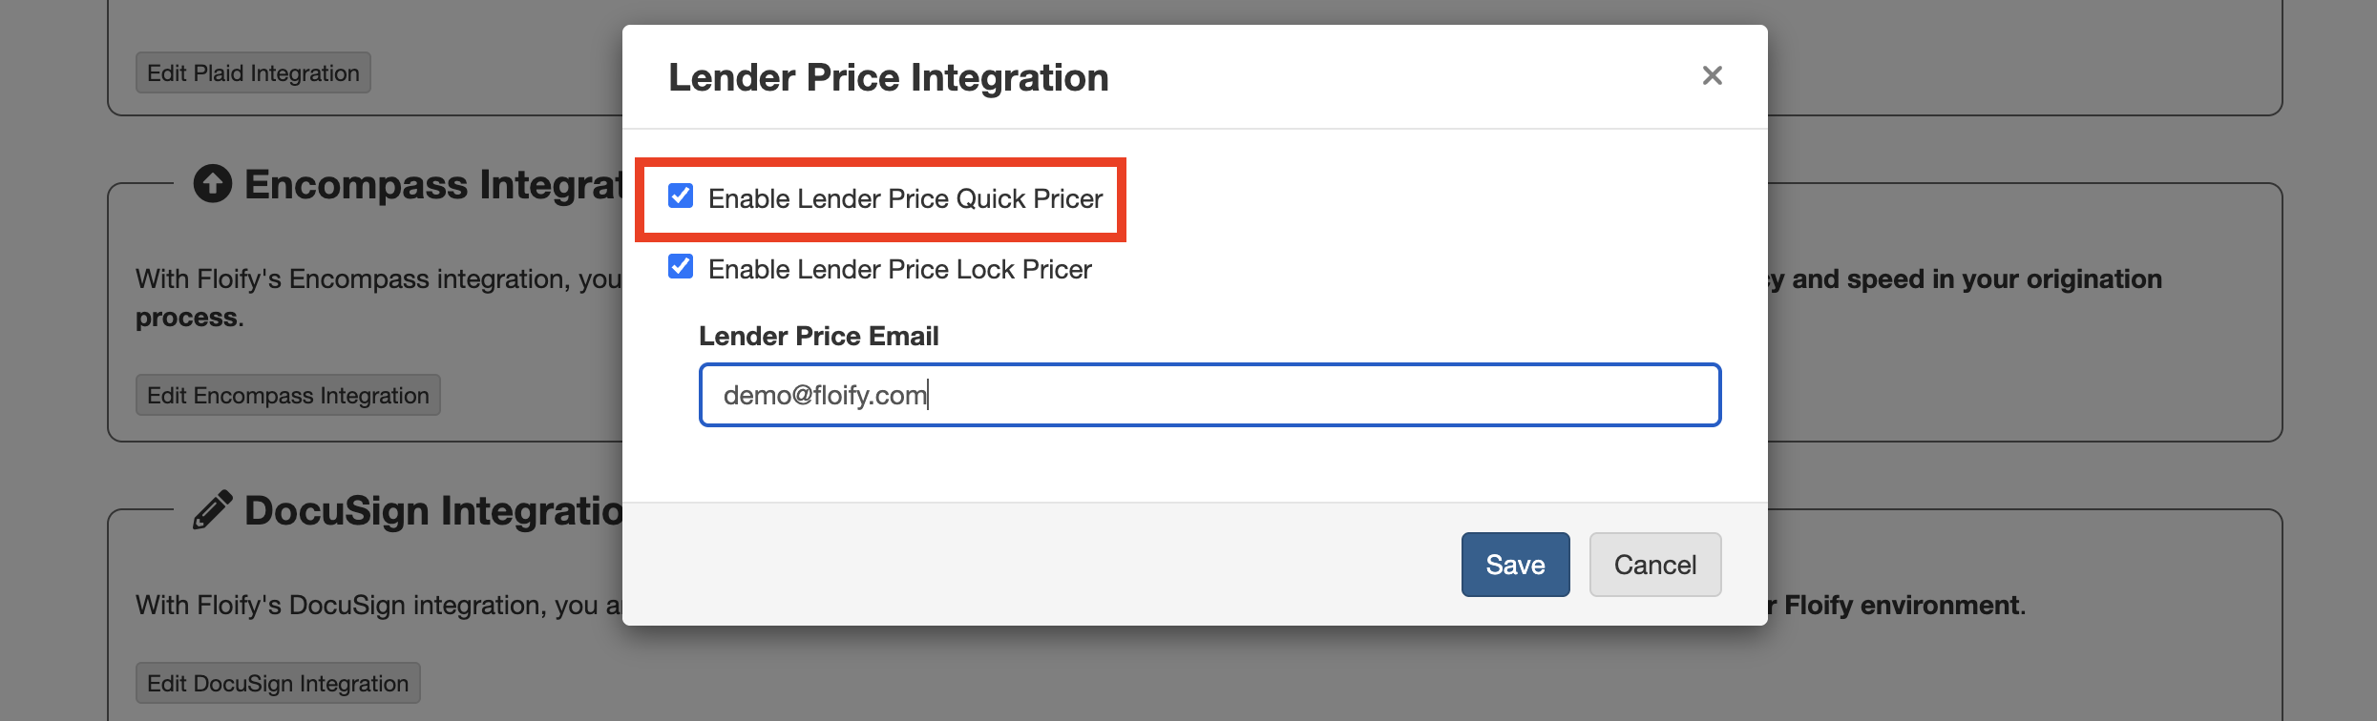Toggle the highlighted Quick Pricer option off
The image size is (2377, 721).
click(x=680, y=196)
